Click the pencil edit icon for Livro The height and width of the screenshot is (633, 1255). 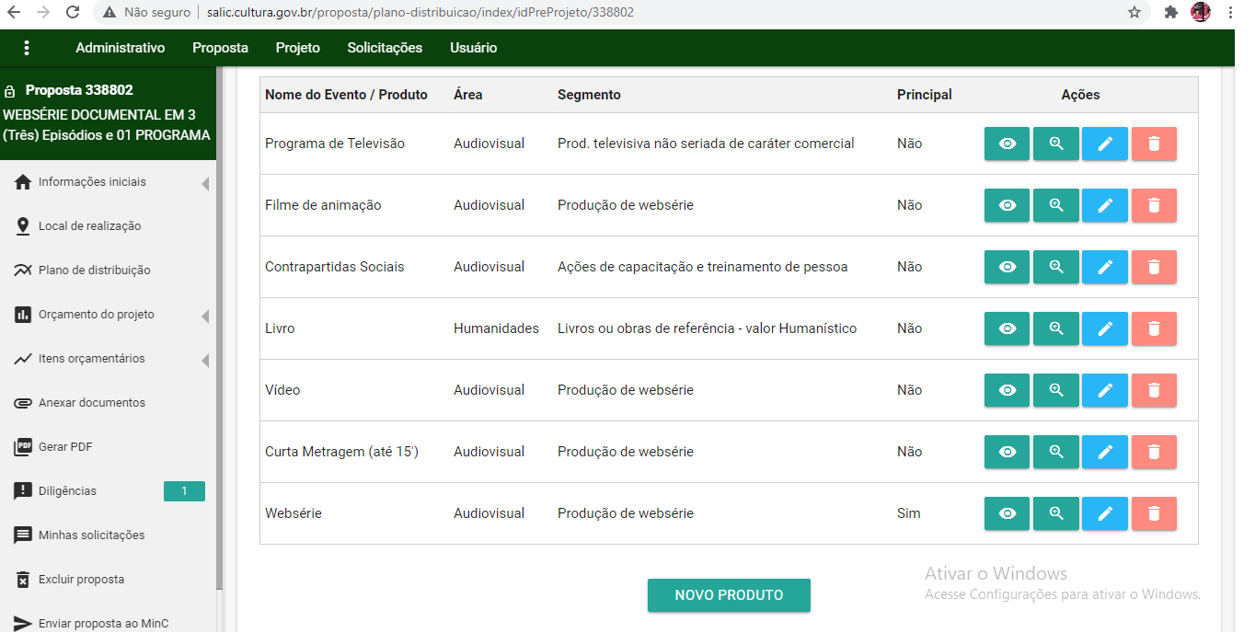coord(1105,328)
